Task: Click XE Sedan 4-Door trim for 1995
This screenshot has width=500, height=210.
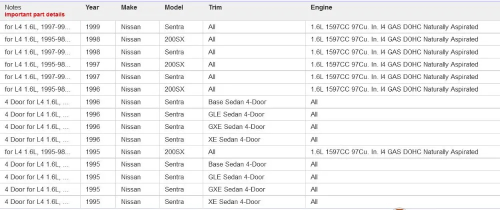Action: click(234, 201)
